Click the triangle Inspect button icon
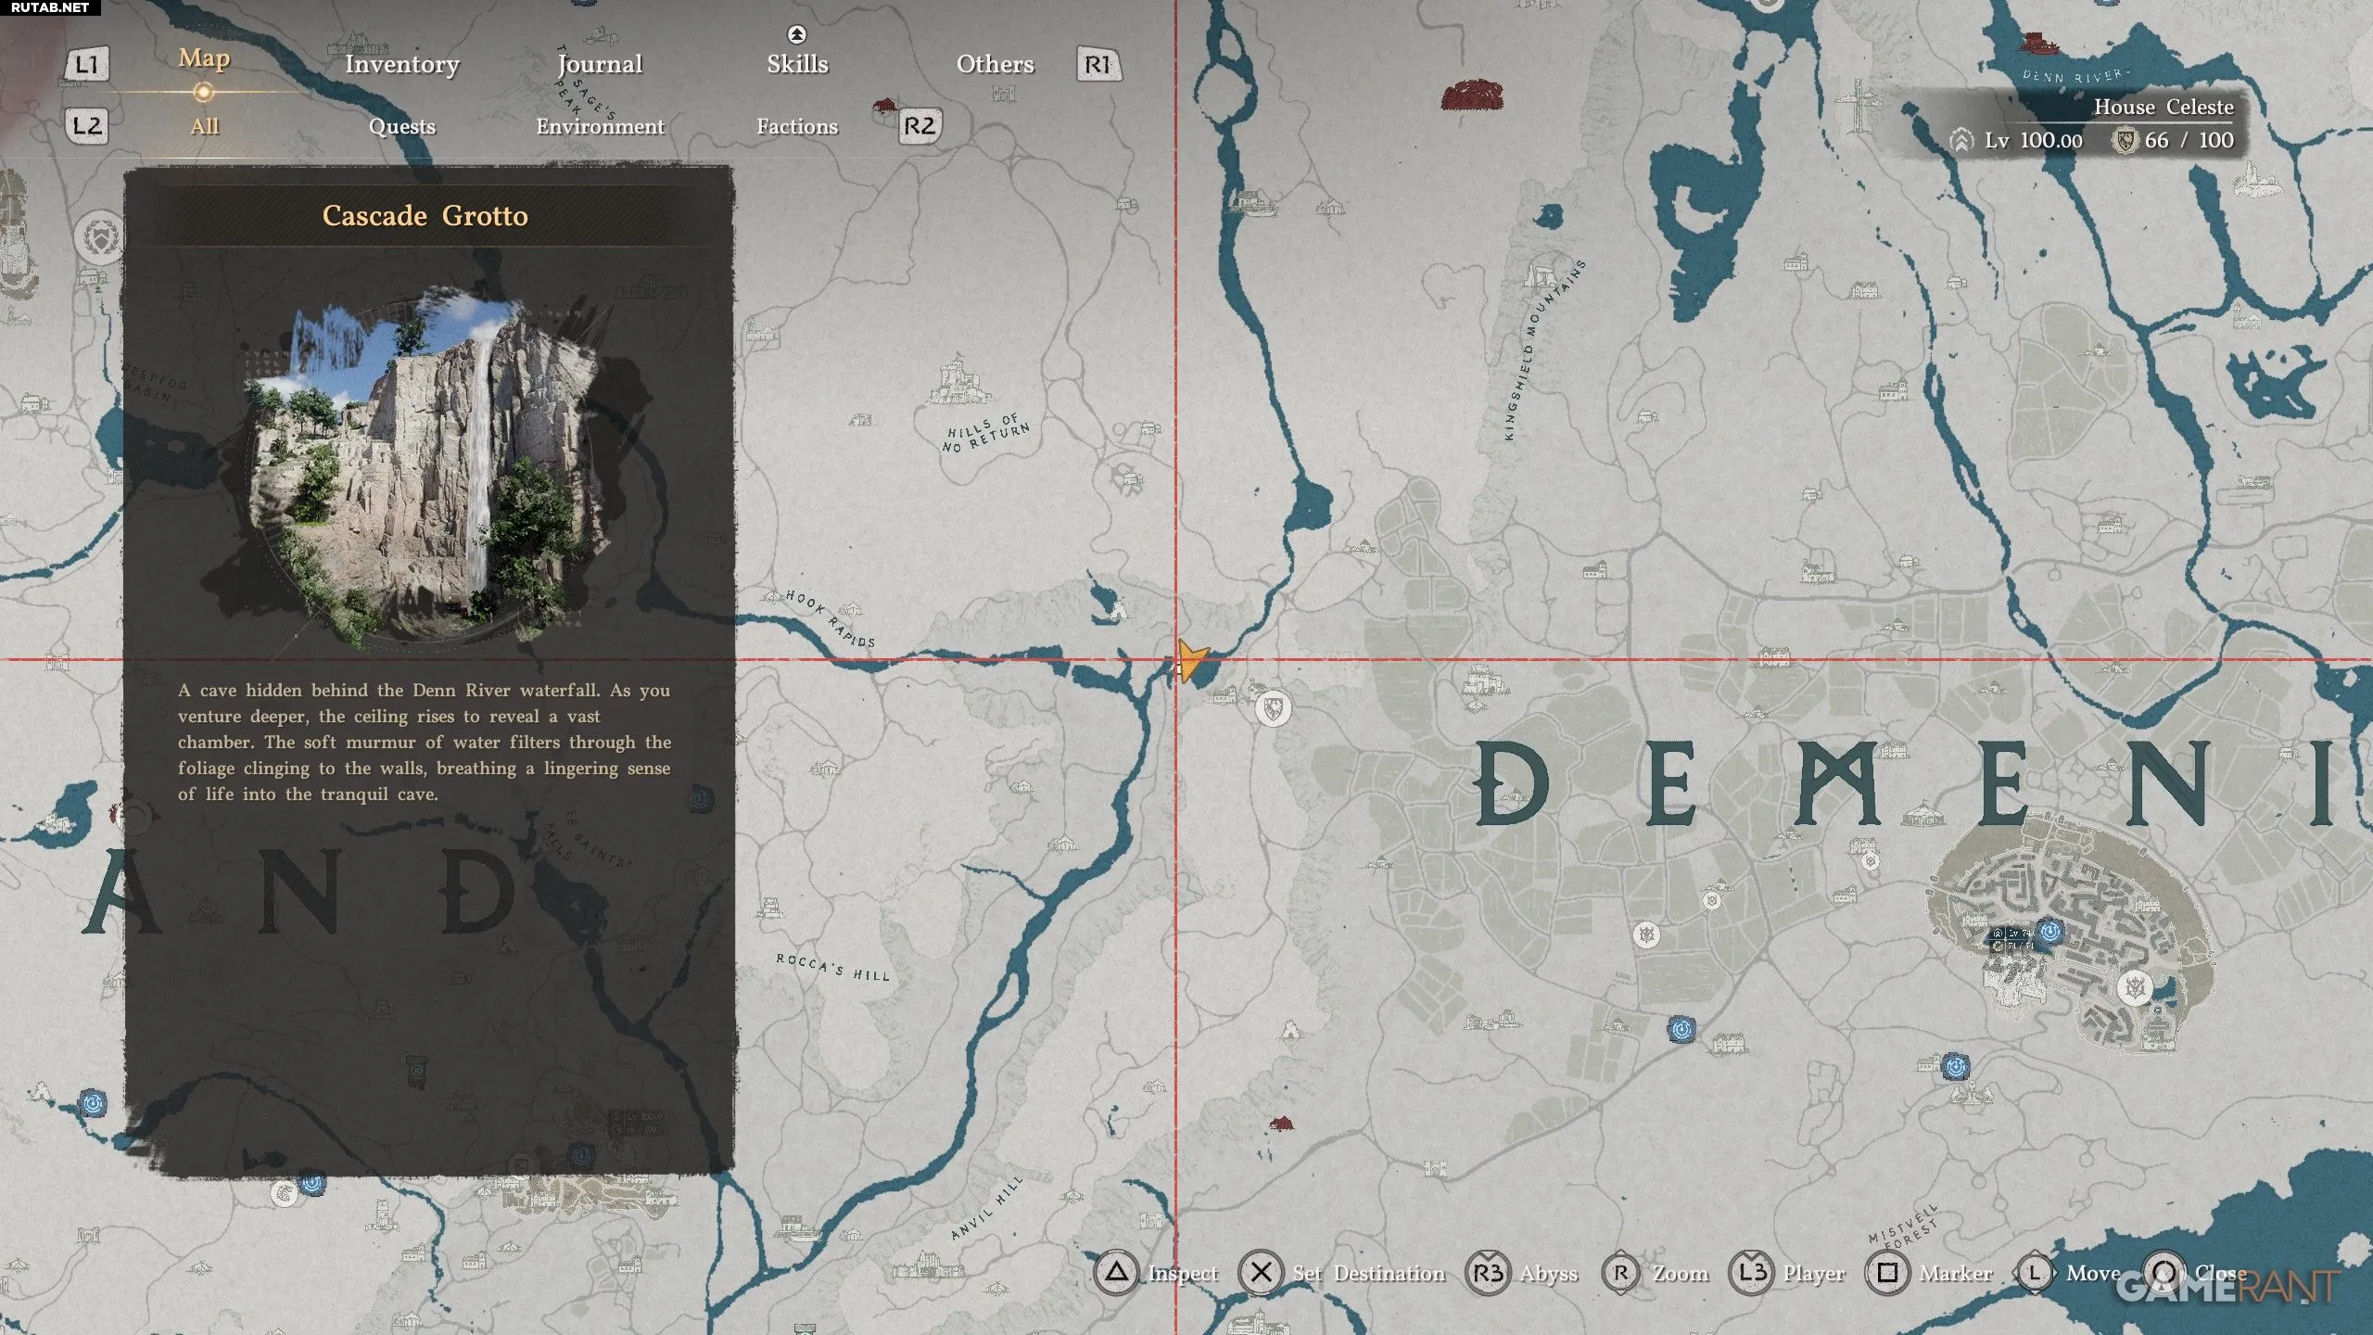This screenshot has width=2373, height=1335. [x=1117, y=1273]
